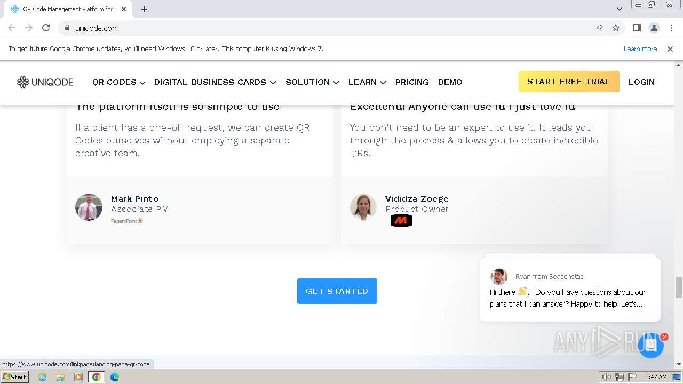Image resolution: width=683 pixels, height=384 pixels.
Task: Expand the QR CODES menu
Action: click(118, 82)
